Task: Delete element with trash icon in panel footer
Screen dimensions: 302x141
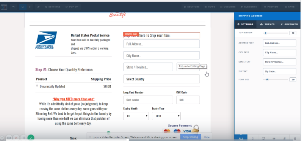Action: 295,138
